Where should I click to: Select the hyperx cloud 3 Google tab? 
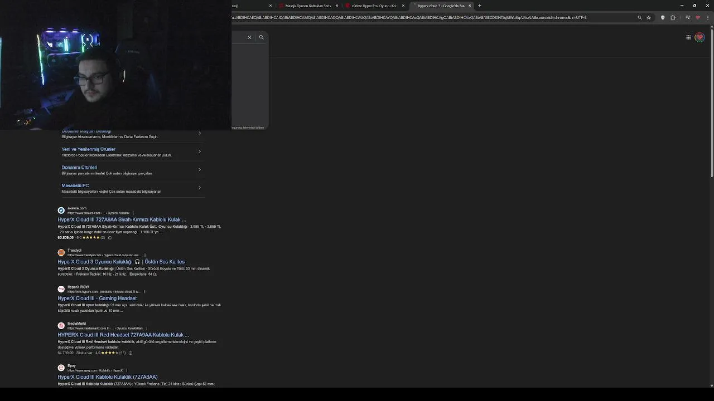click(441, 6)
